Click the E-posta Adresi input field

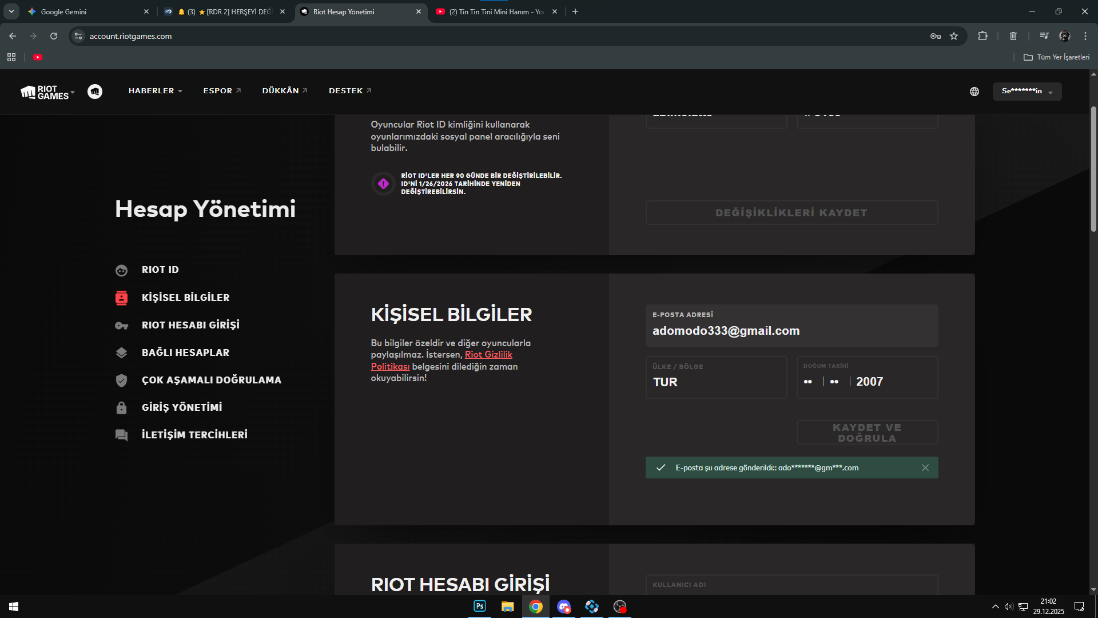tap(791, 326)
